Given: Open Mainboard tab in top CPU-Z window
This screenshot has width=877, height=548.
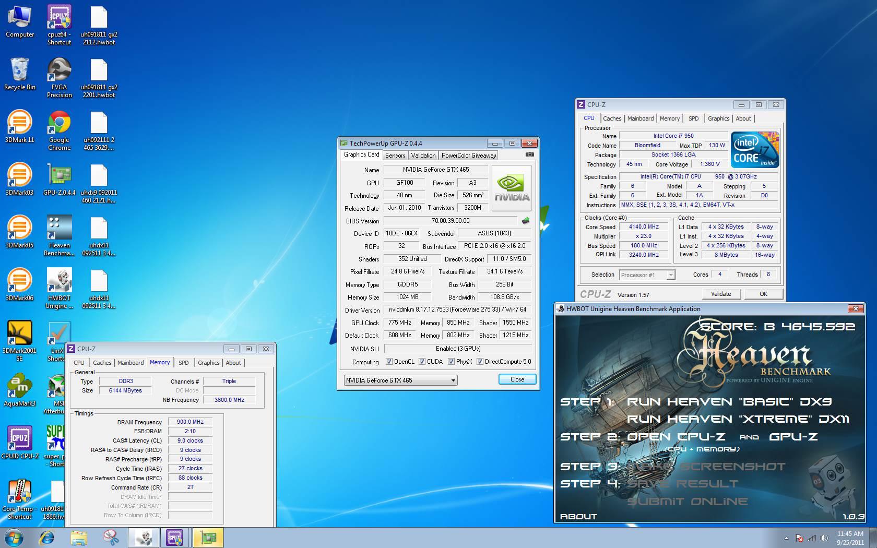Looking at the screenshot, I should tap(641, 118).
